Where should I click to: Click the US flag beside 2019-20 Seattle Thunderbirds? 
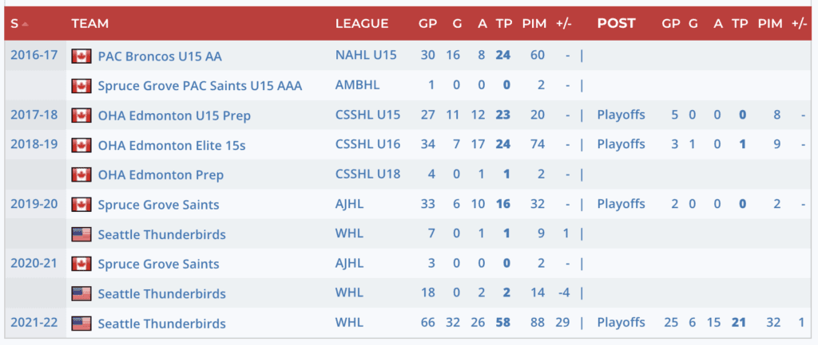click(x=81, y=234)
